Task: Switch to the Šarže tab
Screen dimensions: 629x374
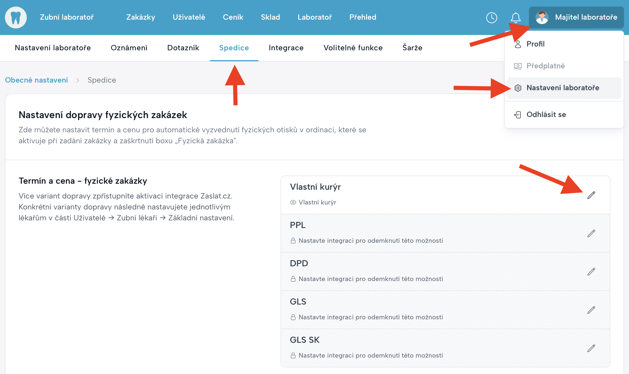Action: (412, 48)
